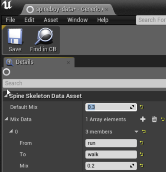Empty the Mix Data array with trash icon
The height and width of the screenshot is (172, 166).
tap(154, 119)
